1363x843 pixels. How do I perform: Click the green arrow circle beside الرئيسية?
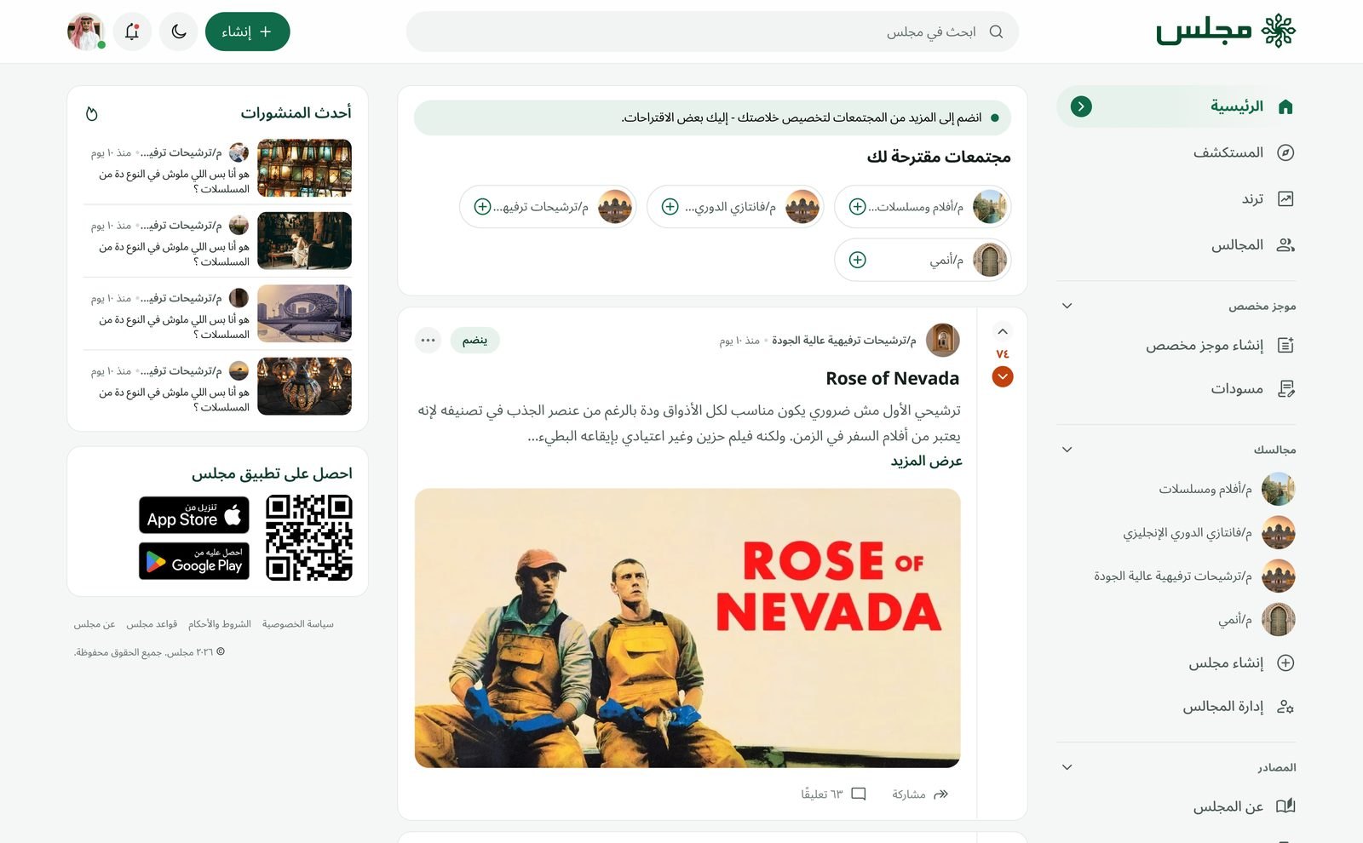coord(1081,106)
